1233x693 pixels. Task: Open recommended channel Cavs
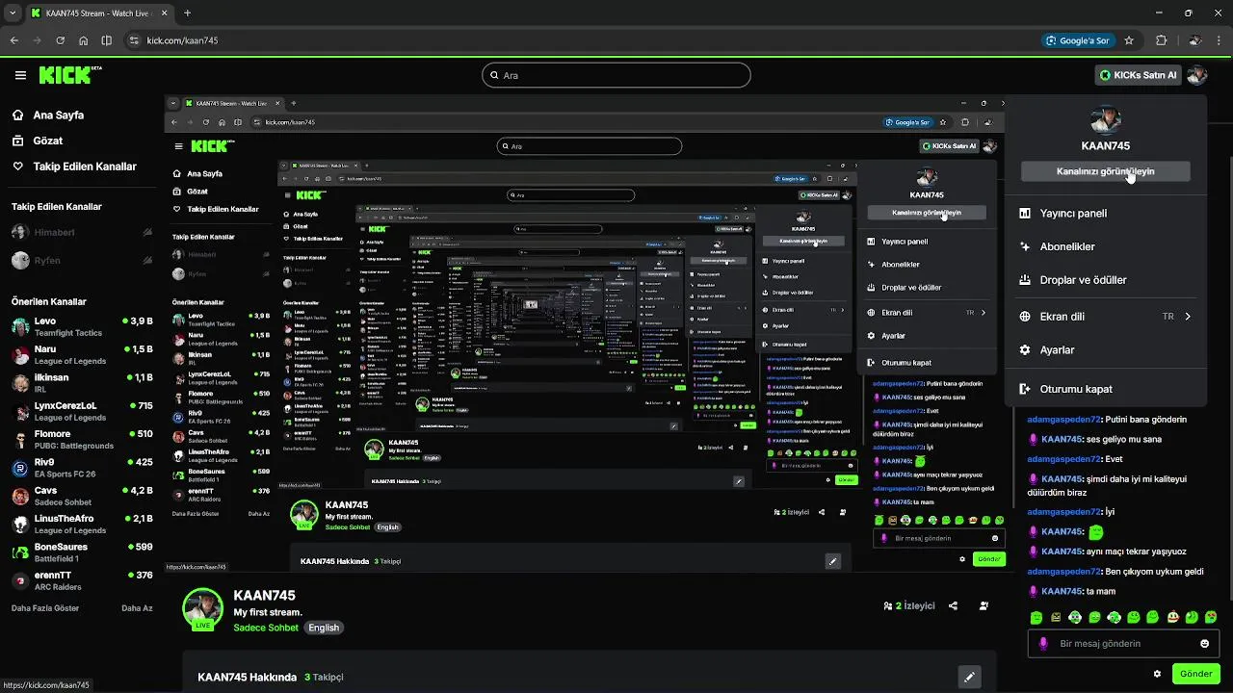click(82, 496)
